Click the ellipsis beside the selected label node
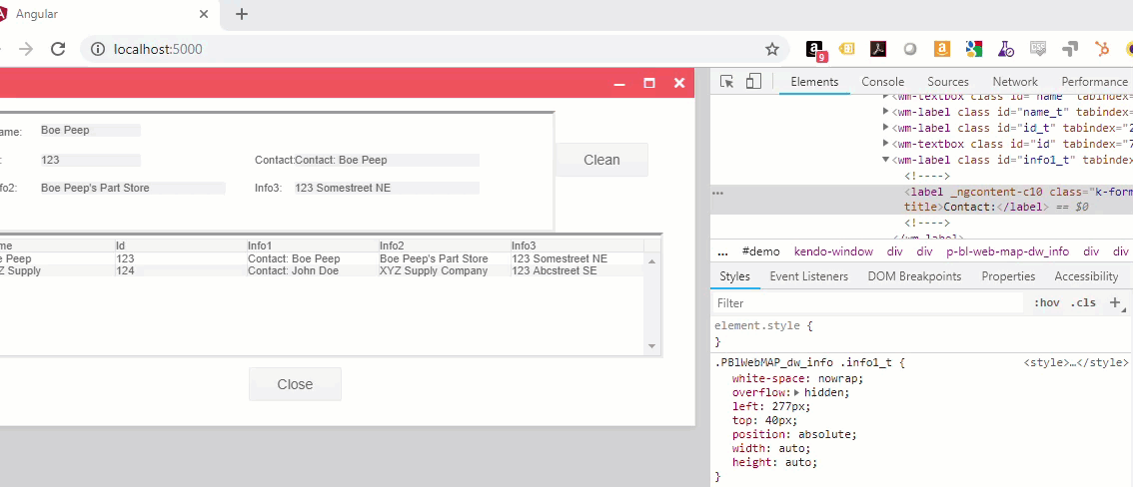The width and height of the screenshot is (1133, 487). (x=718, y=193)
